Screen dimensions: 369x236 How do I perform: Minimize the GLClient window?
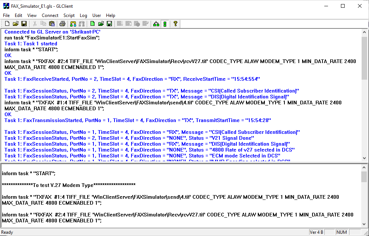tap(326, 6)
